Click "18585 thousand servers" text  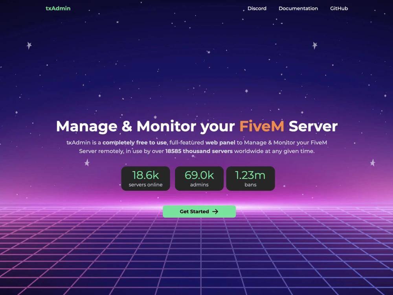[x=199, y=151]
